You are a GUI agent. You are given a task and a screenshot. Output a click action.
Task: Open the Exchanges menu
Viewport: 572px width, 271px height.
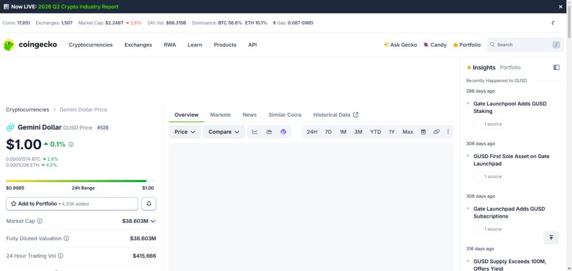coord(139,45)
